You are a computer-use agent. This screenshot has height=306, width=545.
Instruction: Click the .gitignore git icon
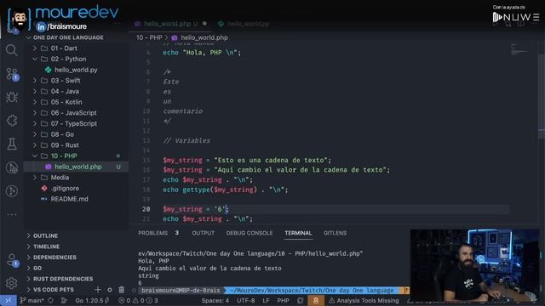point(44,188)
